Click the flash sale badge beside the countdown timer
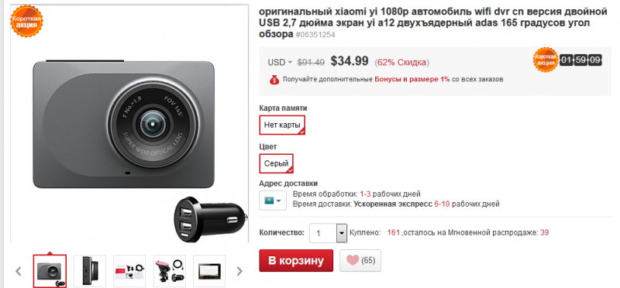Screen dimensions: 620x288 [546, 60]
